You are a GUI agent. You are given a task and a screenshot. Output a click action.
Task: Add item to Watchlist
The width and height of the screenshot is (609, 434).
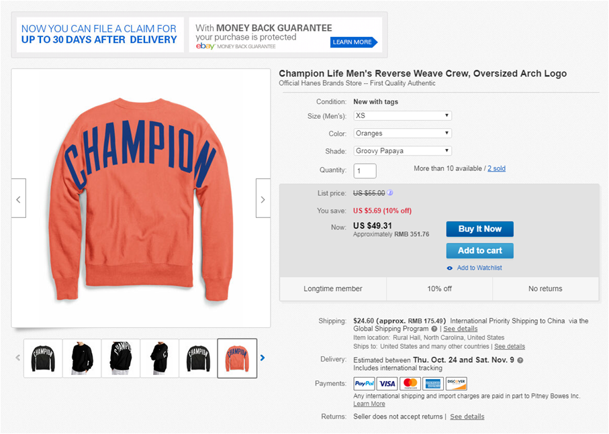(479, 268)
